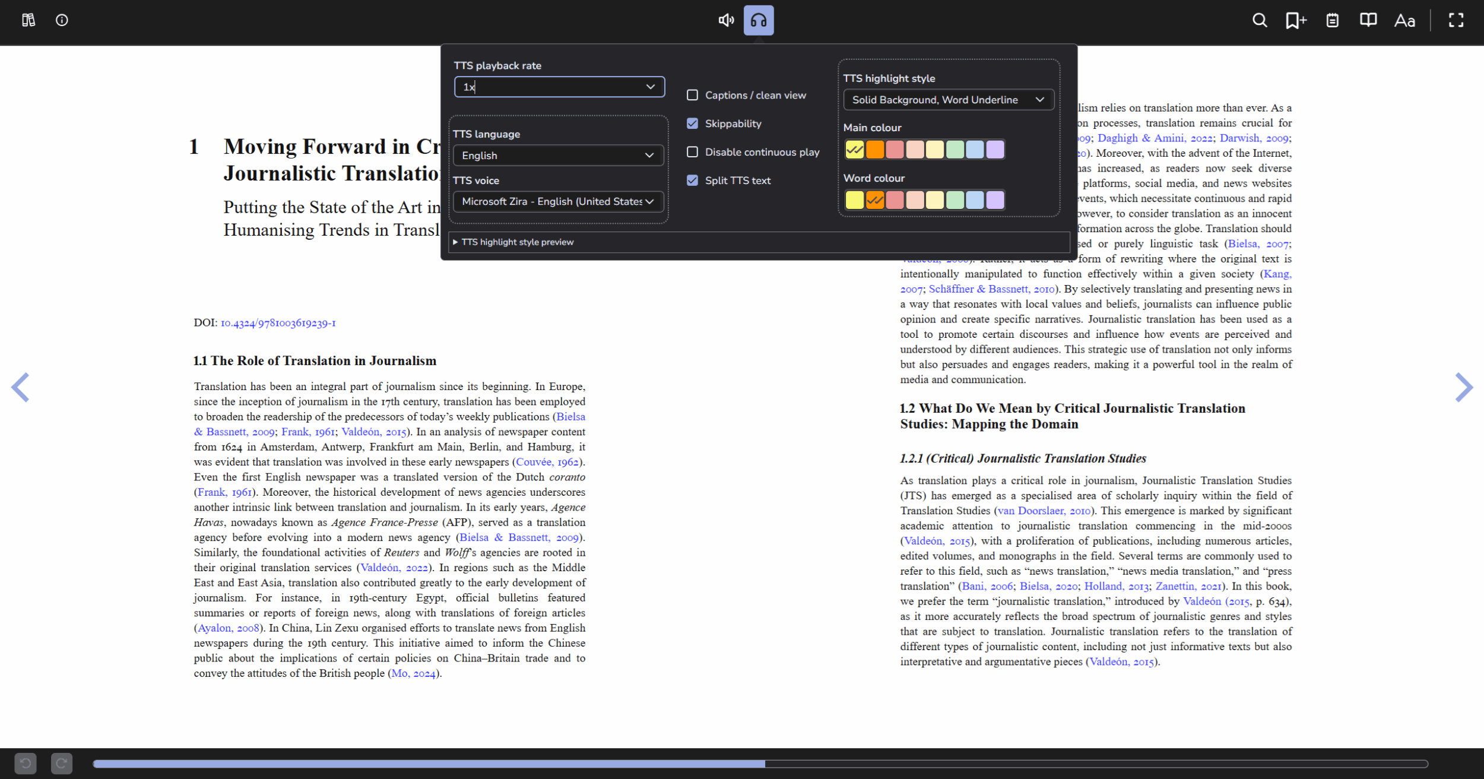Enter fullscreen mode
This screenshot has height=779, width=1484.
[1456, 20]
